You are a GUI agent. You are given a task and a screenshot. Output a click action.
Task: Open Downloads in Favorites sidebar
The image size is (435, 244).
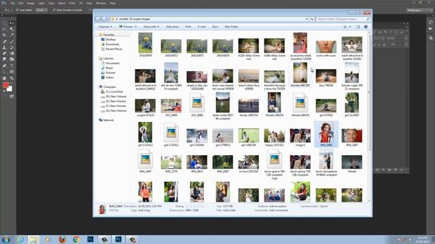tap(112, 44)
